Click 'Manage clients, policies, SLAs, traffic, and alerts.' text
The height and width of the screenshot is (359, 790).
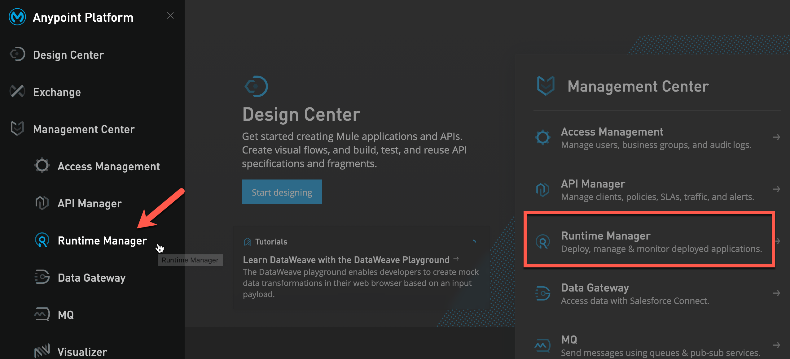coord(657,197)
